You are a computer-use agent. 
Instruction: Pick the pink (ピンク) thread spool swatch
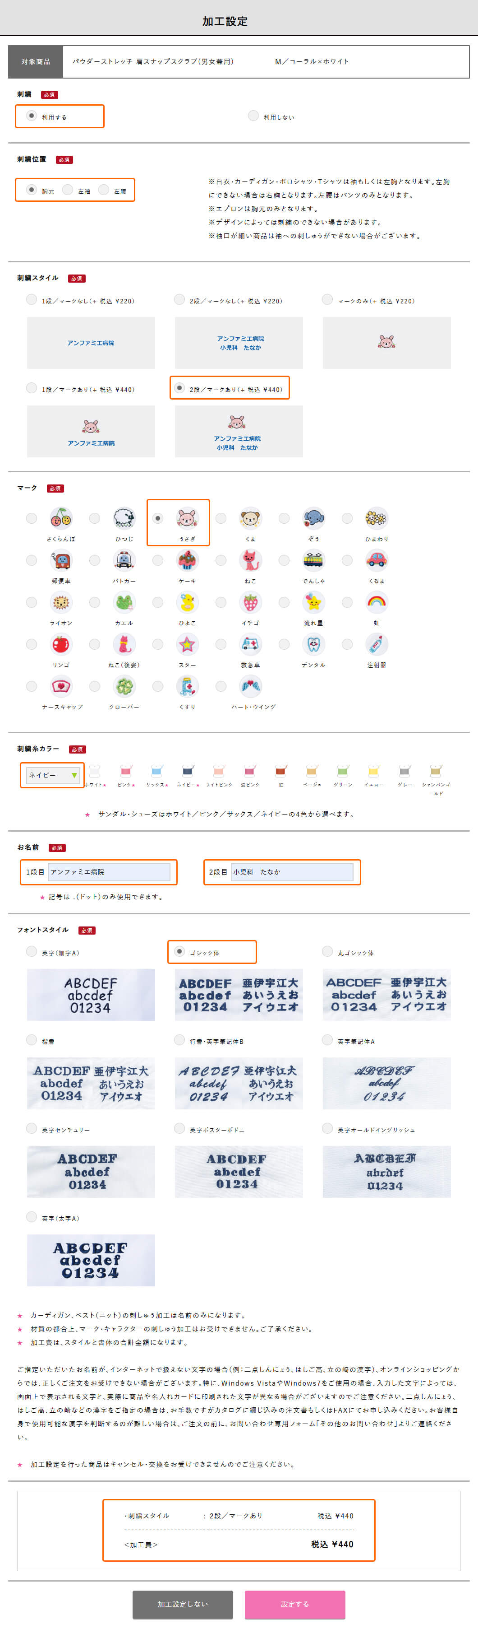tap(126, 770)
